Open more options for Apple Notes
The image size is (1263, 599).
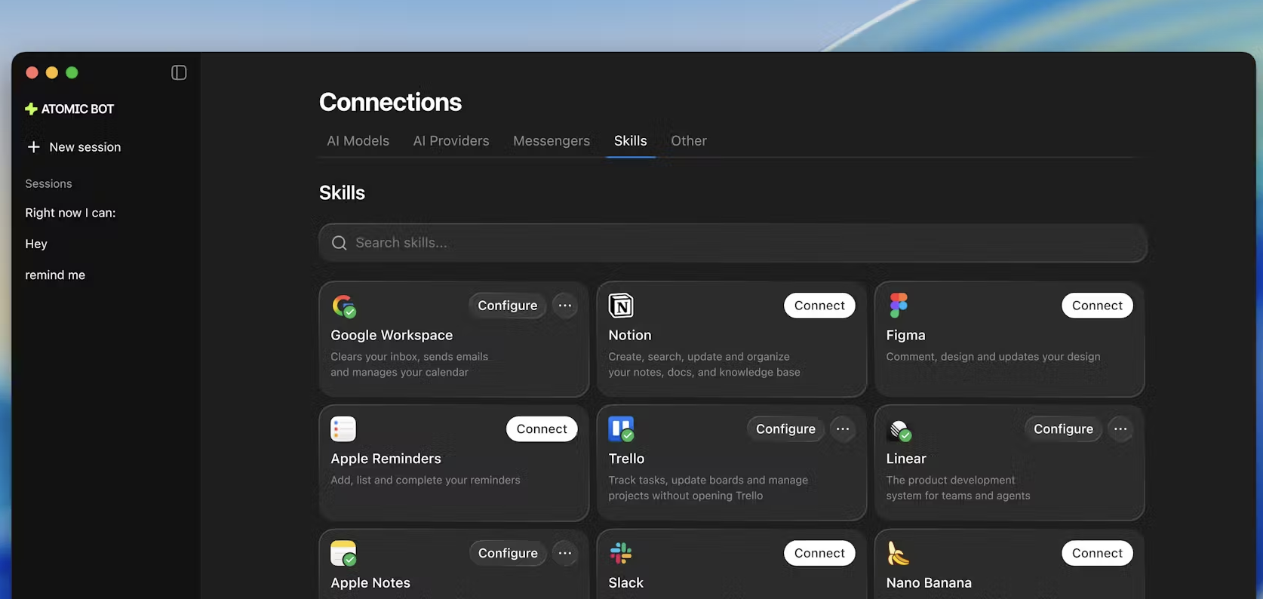tap(565, 553)
